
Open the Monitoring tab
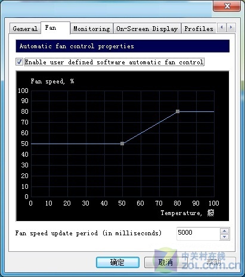coord(92,29)
